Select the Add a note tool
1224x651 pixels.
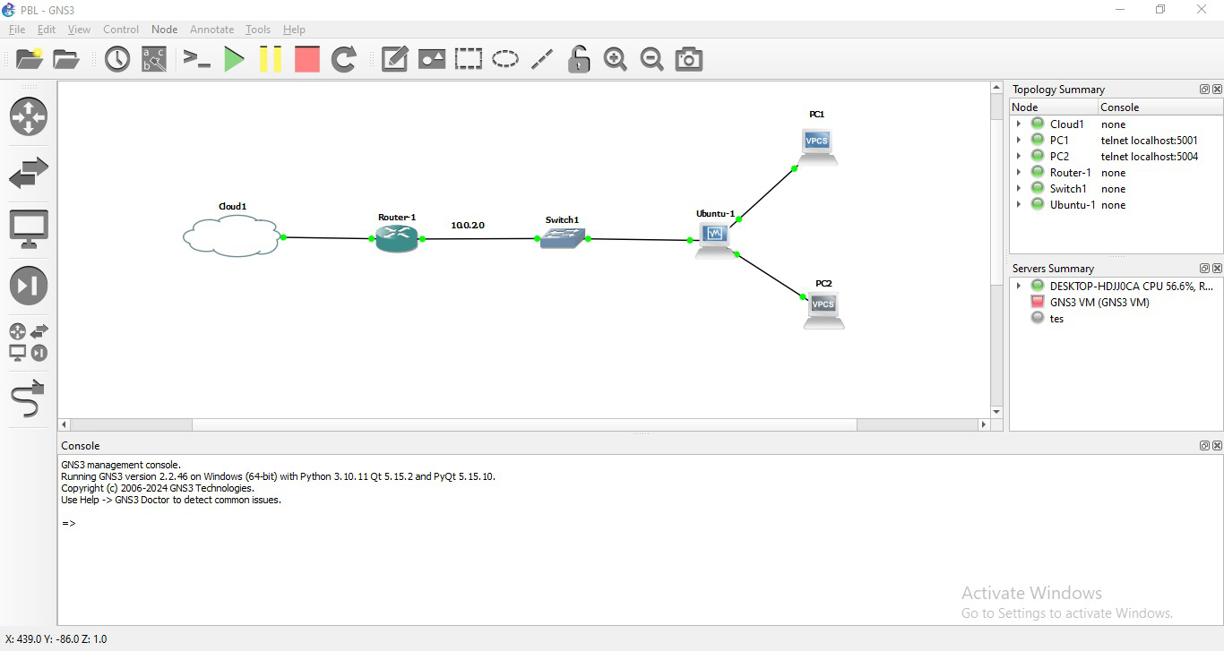[x=395, y=59]
